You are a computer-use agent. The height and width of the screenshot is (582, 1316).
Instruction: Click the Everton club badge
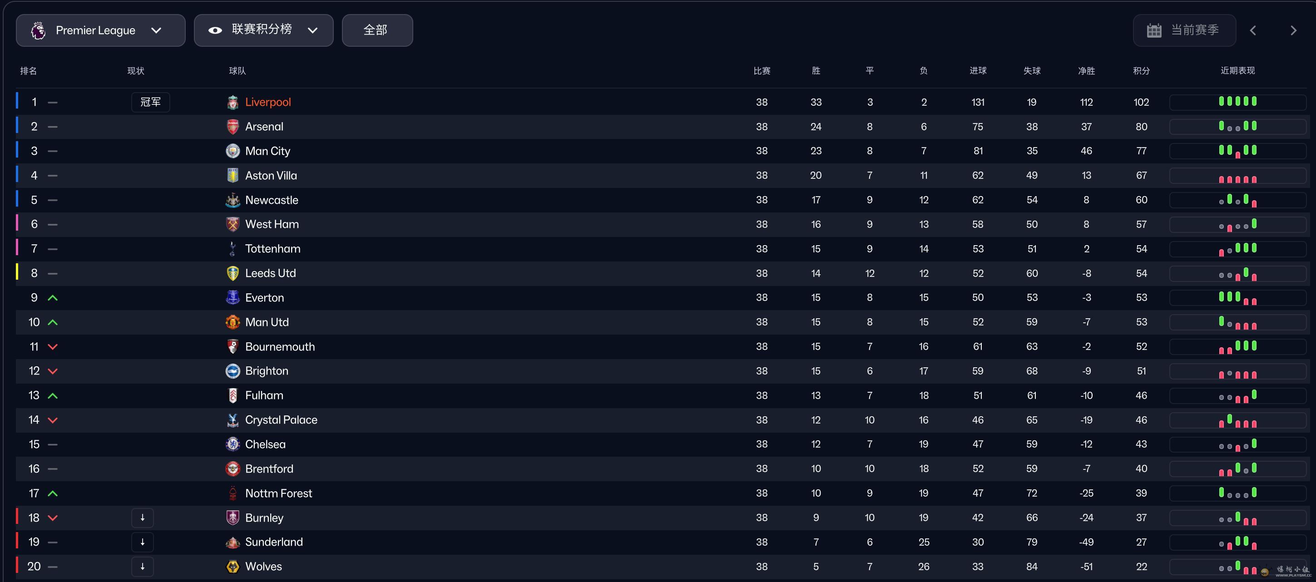(x=233, y=298)
